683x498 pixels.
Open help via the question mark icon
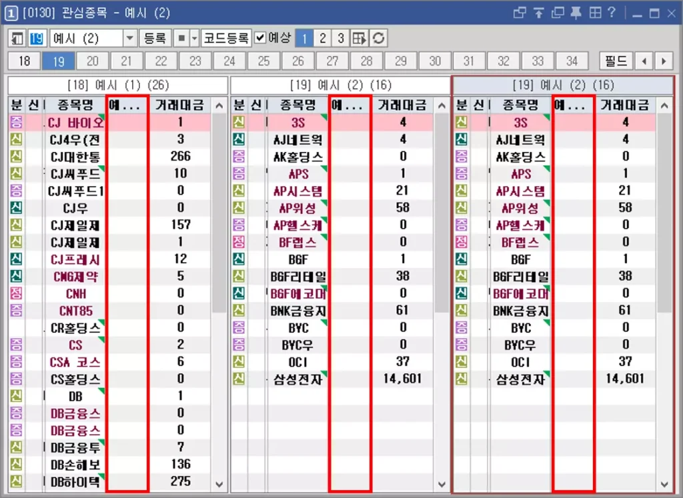pyautogui.click(x=612, y=13)
